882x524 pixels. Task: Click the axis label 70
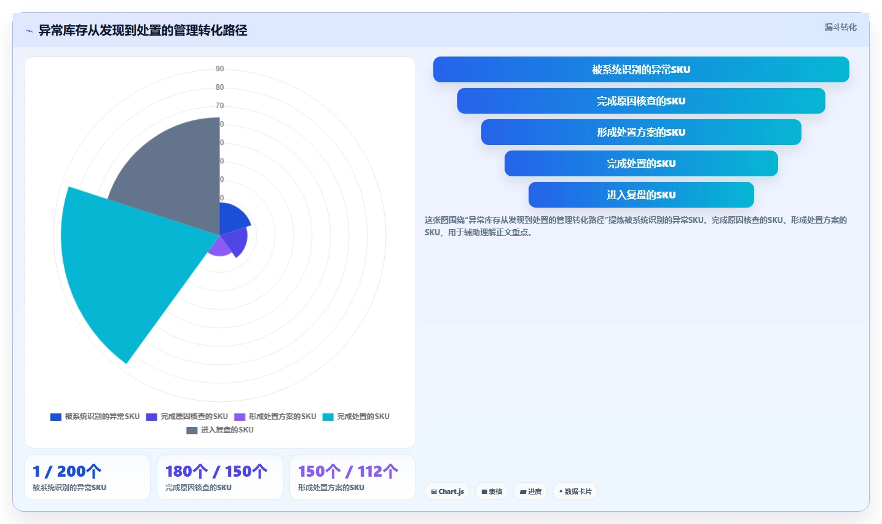220,106
